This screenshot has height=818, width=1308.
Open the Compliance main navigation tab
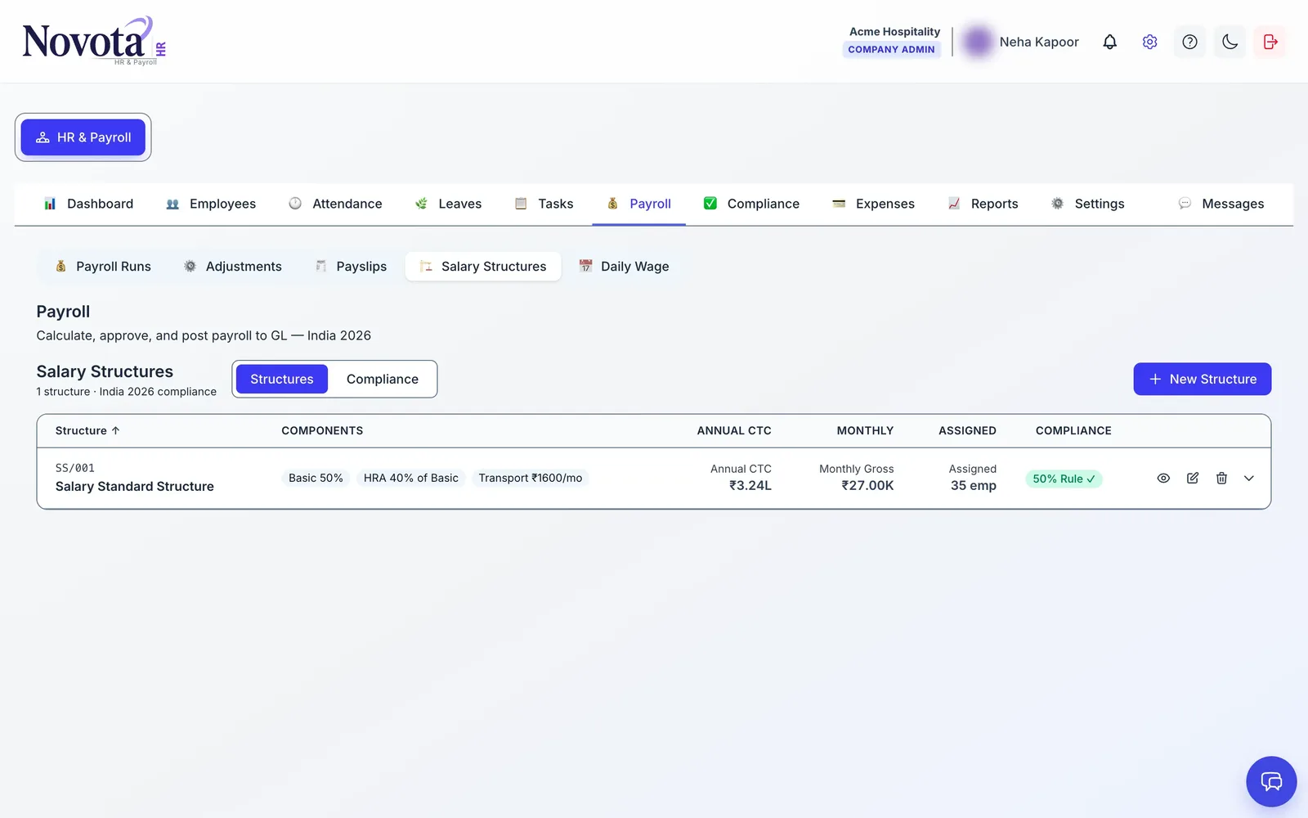[x=751, y=204]
